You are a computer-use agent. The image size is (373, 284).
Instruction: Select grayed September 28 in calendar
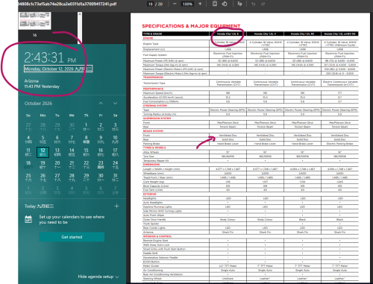click(x=43, y=127)
